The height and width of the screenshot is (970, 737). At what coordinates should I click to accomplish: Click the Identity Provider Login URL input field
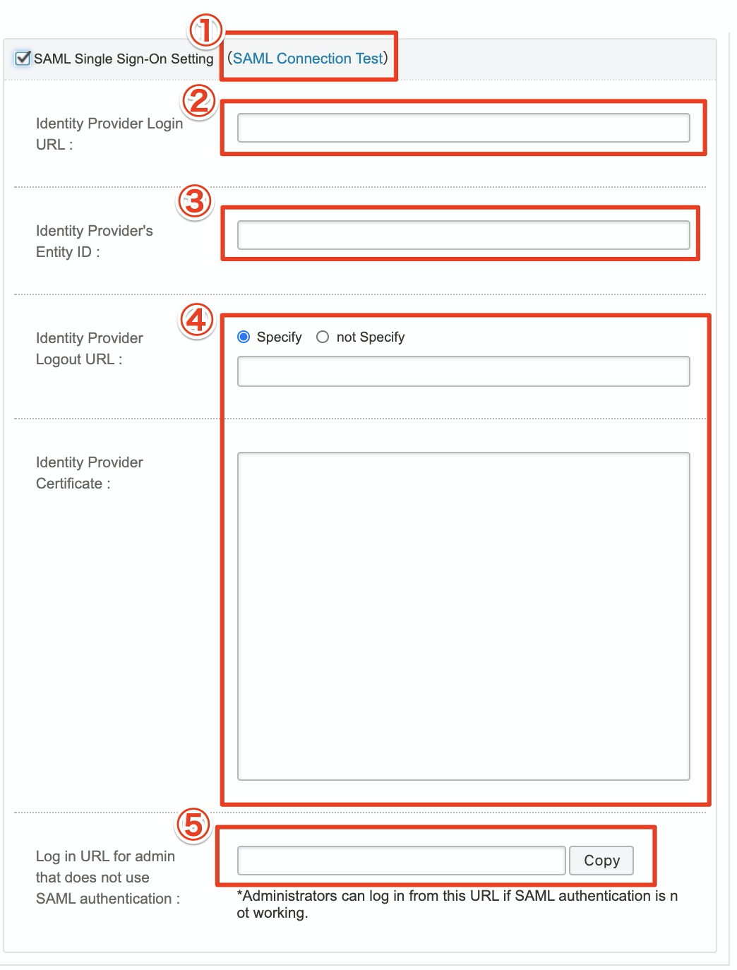pos(462,128)
